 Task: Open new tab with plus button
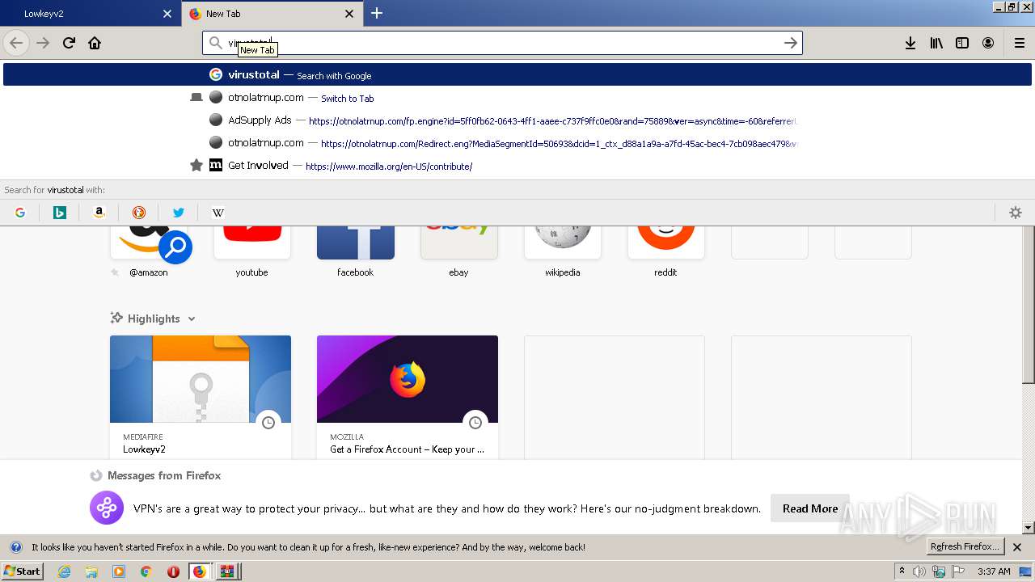pyautogui.click(x=377, y=13)
